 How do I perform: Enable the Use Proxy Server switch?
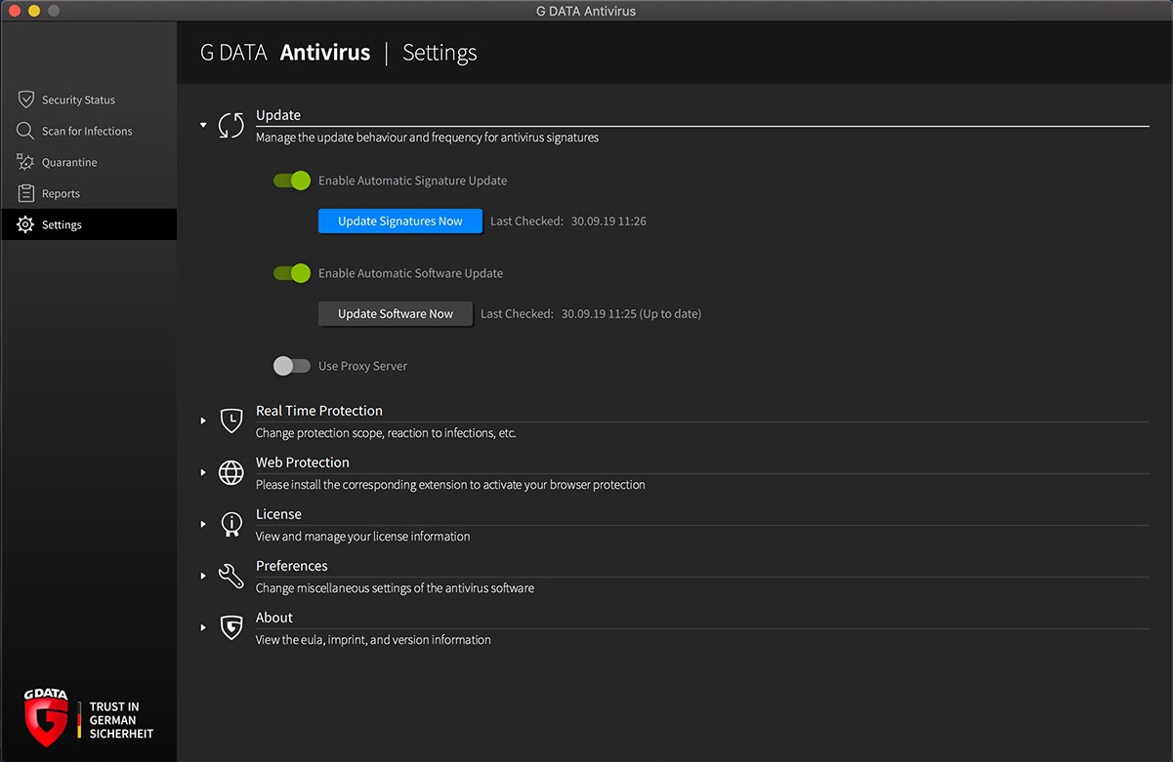(292, 366)
